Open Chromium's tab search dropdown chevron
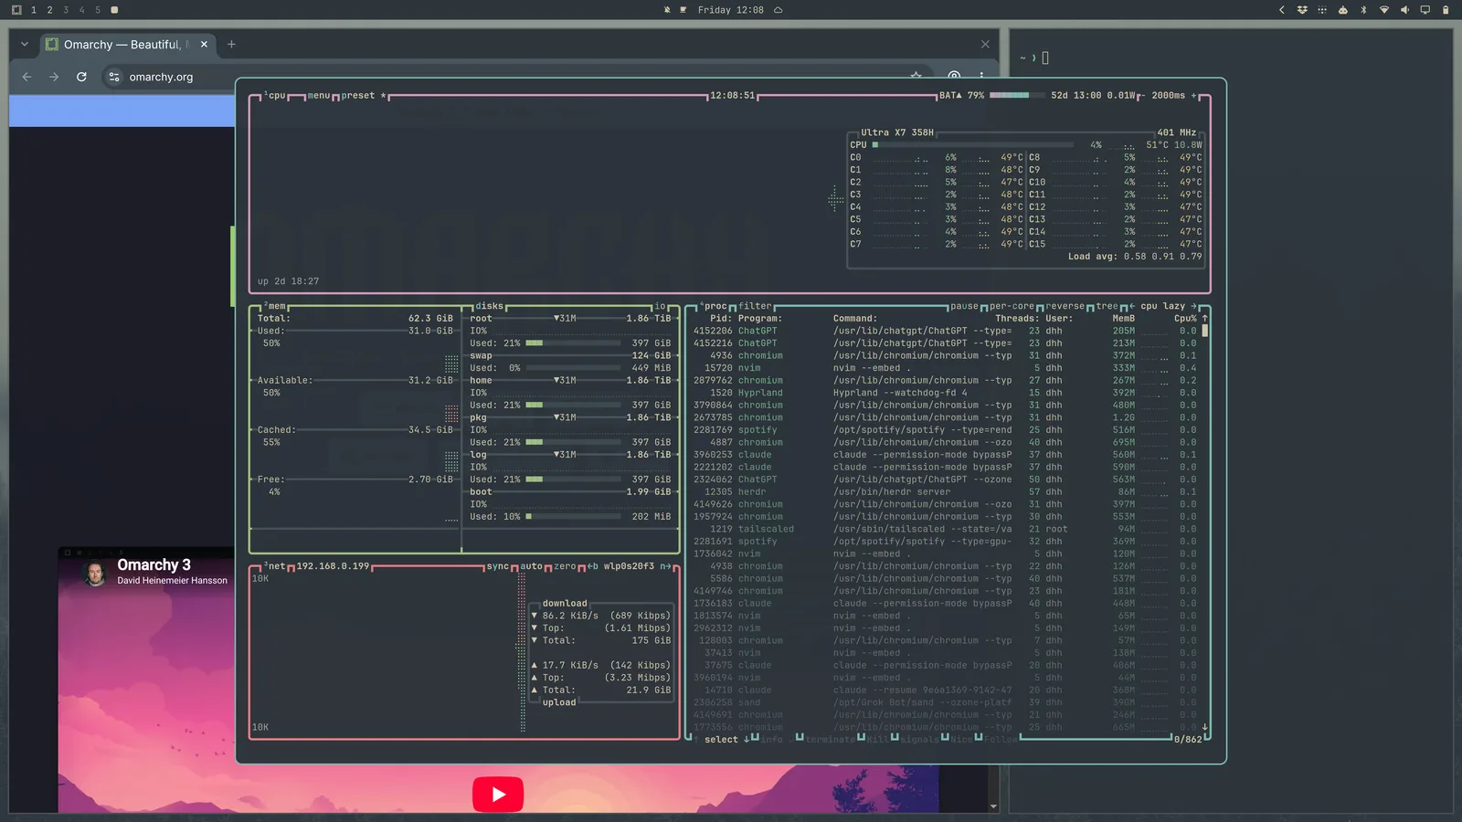1462x822 pixels. (x=25, y=44)
